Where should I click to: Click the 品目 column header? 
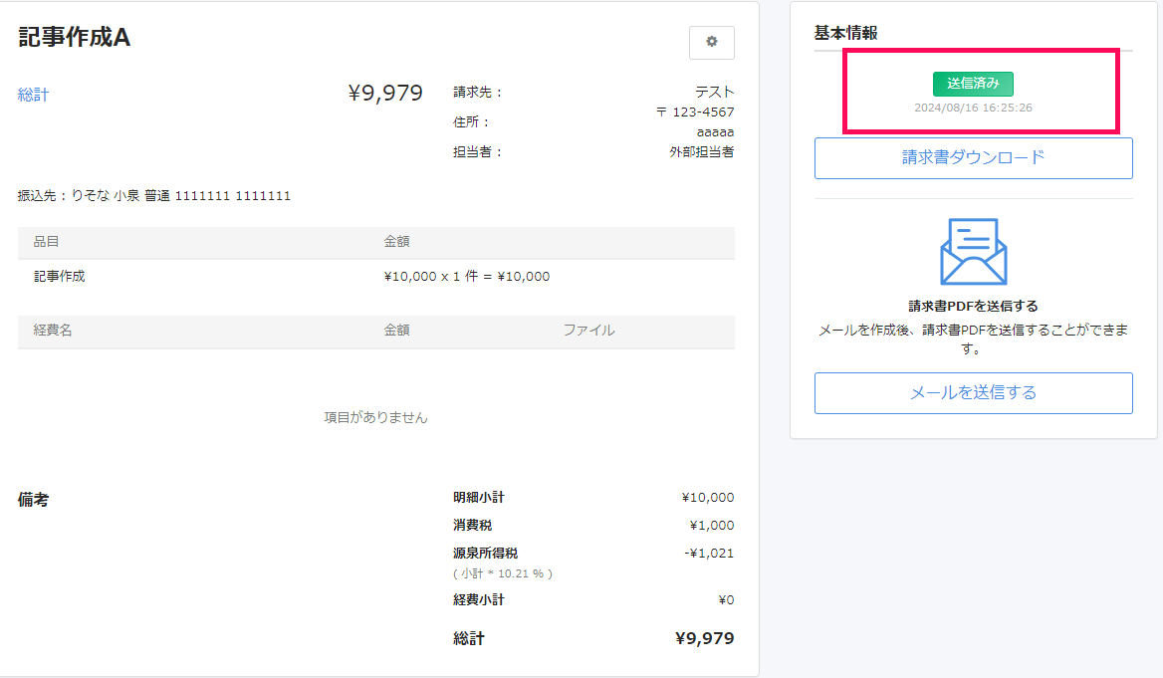[x=46, y=242]
